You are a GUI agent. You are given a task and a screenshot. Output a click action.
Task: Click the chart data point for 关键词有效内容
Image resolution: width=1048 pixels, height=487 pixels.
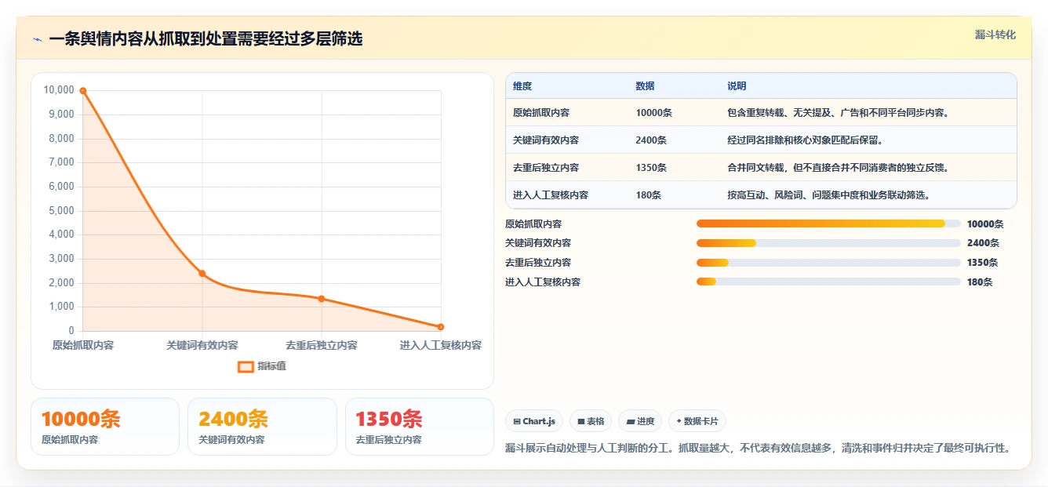click(x=202, y=274)
